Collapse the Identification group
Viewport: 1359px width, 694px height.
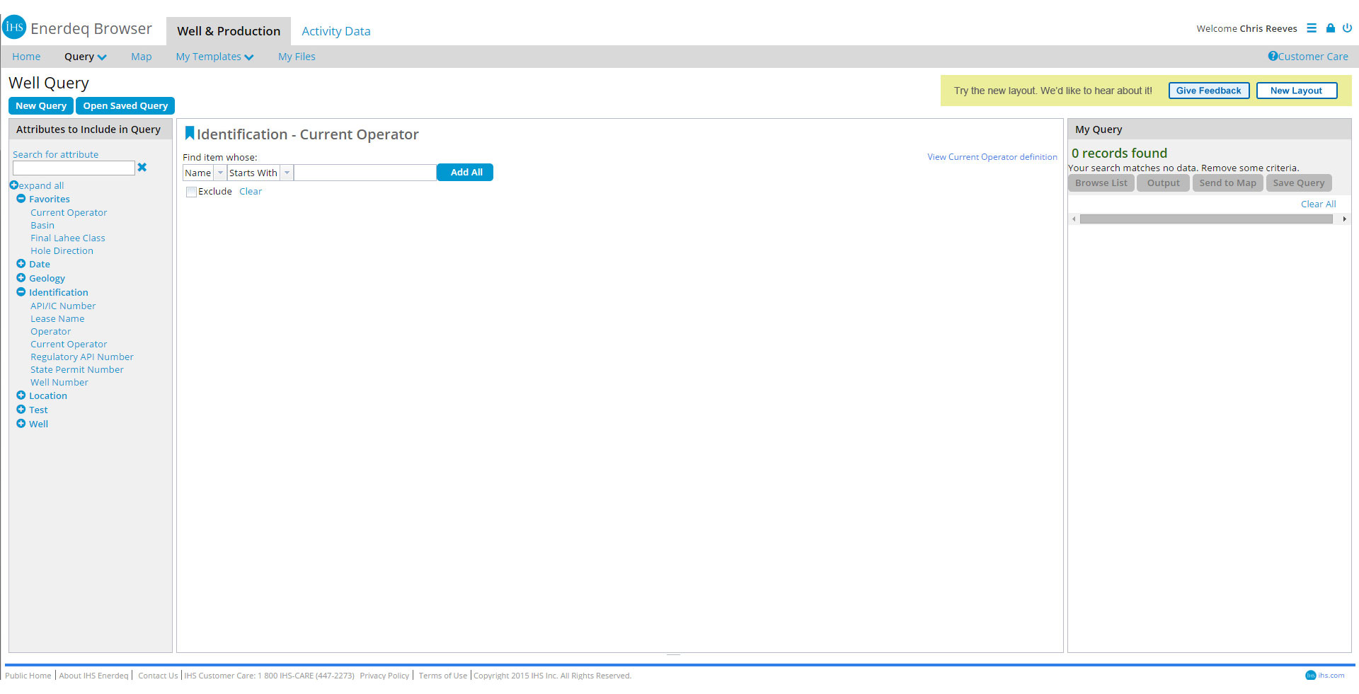[x=21, y=292]
